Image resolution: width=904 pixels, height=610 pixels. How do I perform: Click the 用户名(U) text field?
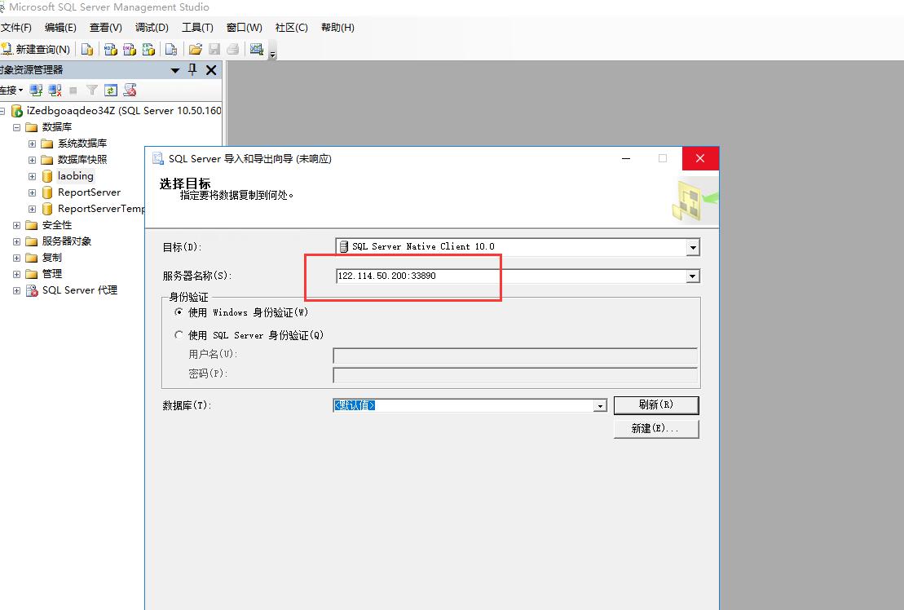coord(515,356)
